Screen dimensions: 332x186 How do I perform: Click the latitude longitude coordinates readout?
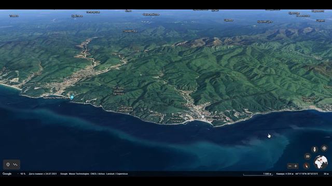point(307,174)
